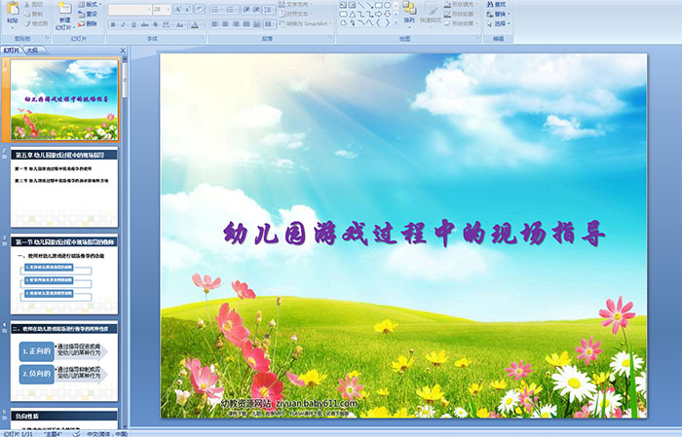Click the Cut scissors icon
This screenshot has height=437, width=682.
coord(27,4)
